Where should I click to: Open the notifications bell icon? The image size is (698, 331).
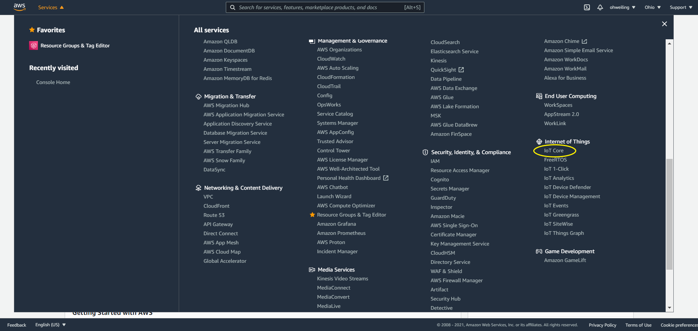click(600, 7)
